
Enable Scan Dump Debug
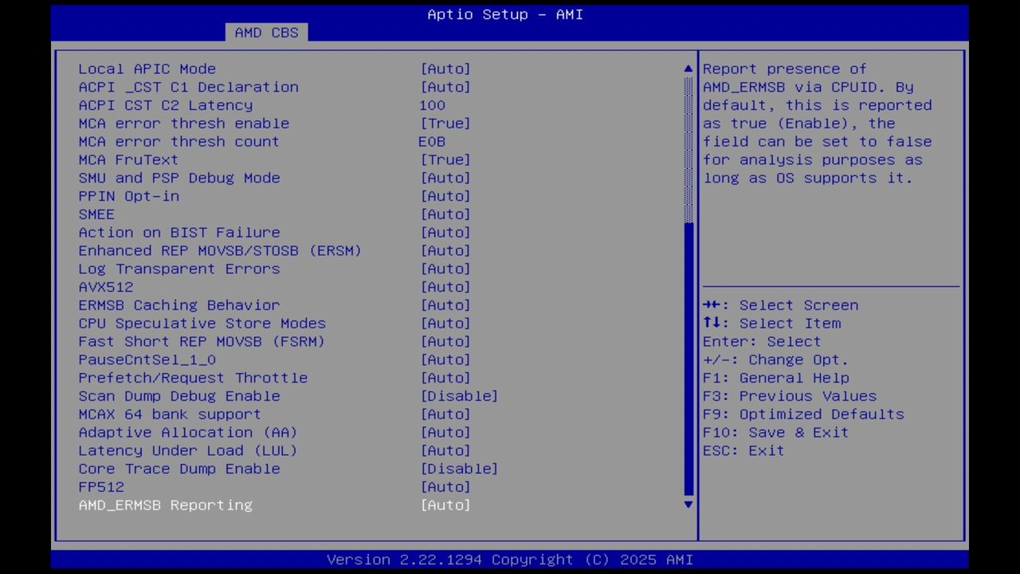click(x=179, y=395)
